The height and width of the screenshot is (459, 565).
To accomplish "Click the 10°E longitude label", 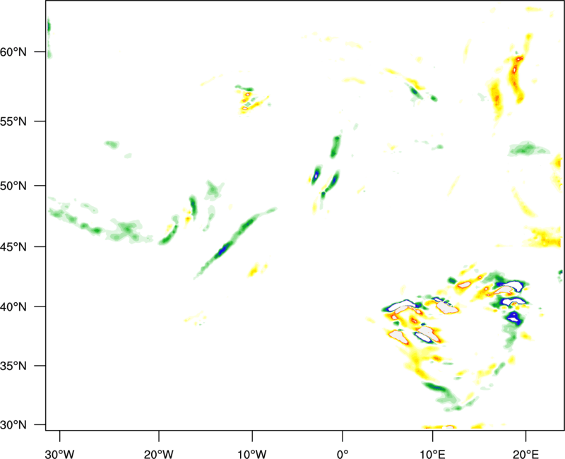I will click(x=432, y=454).
